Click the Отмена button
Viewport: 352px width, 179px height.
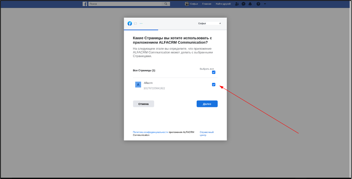click(x=143, y=104)
